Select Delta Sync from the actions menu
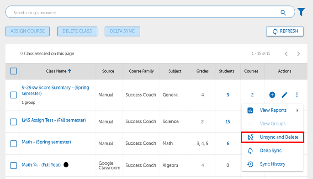 click(271, 151)
